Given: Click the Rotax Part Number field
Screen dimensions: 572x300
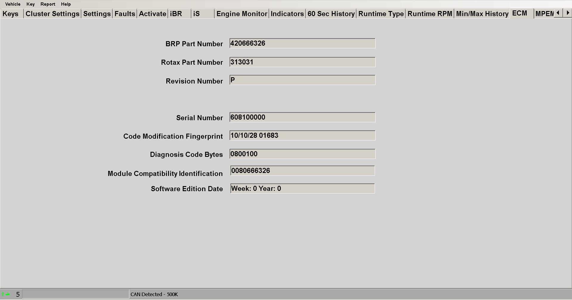Looking at the screenshot, I should [302, 62].
